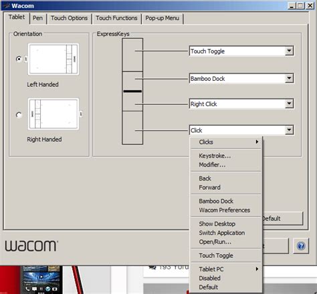Choose Modifier... from the dropdown menu

pos(226,165)
